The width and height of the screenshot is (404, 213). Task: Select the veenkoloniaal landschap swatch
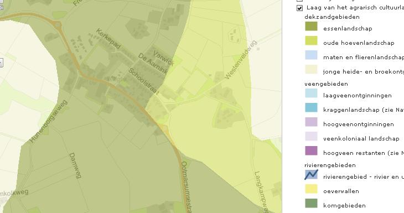pyautogui.click(x=311, y=137)
